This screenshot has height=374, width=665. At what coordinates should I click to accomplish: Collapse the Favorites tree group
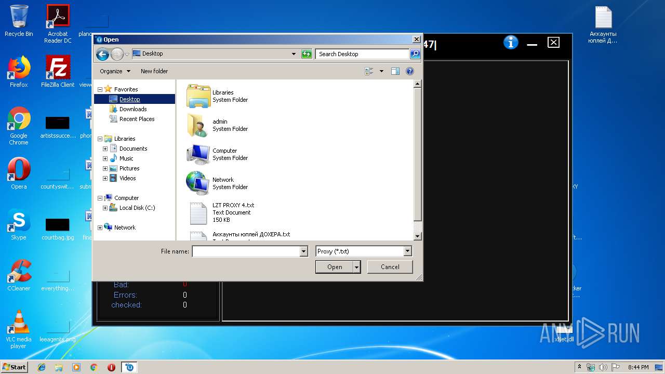[x=100, y=89]
